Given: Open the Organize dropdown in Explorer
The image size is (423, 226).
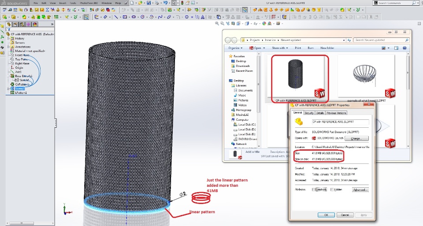Looking at the screenshot, I should pos(235,48).
